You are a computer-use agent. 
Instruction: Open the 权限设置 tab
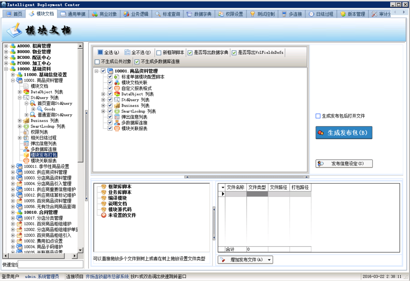tap(231, 14)
